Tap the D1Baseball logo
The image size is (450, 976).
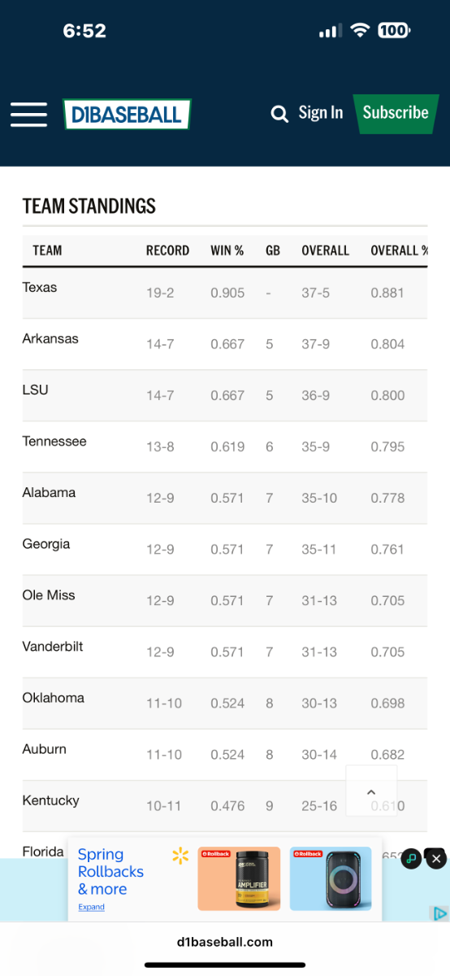click(x=127, y=115)
